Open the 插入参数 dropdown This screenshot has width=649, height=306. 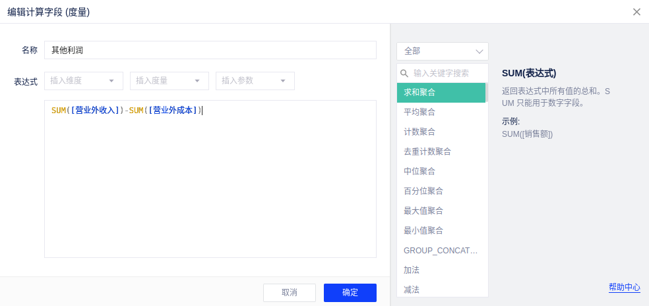pos(255,81)
